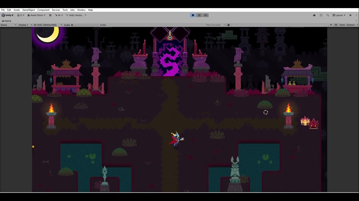
Task: Toggle the Stats overlay
Action: (x=342, y=25)
